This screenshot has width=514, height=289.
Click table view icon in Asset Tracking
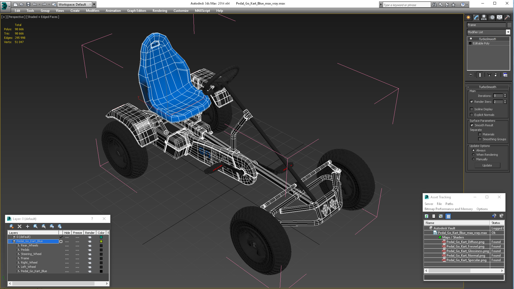click(x=448, y=216)
